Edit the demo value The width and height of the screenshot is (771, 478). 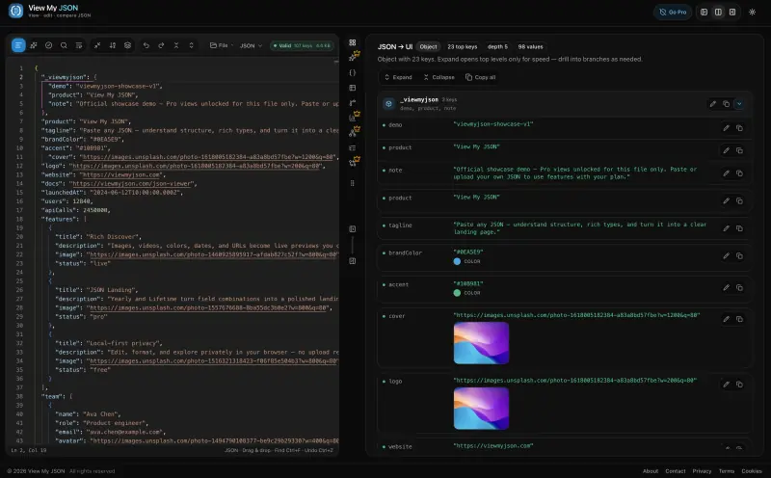tap(727, 128)
